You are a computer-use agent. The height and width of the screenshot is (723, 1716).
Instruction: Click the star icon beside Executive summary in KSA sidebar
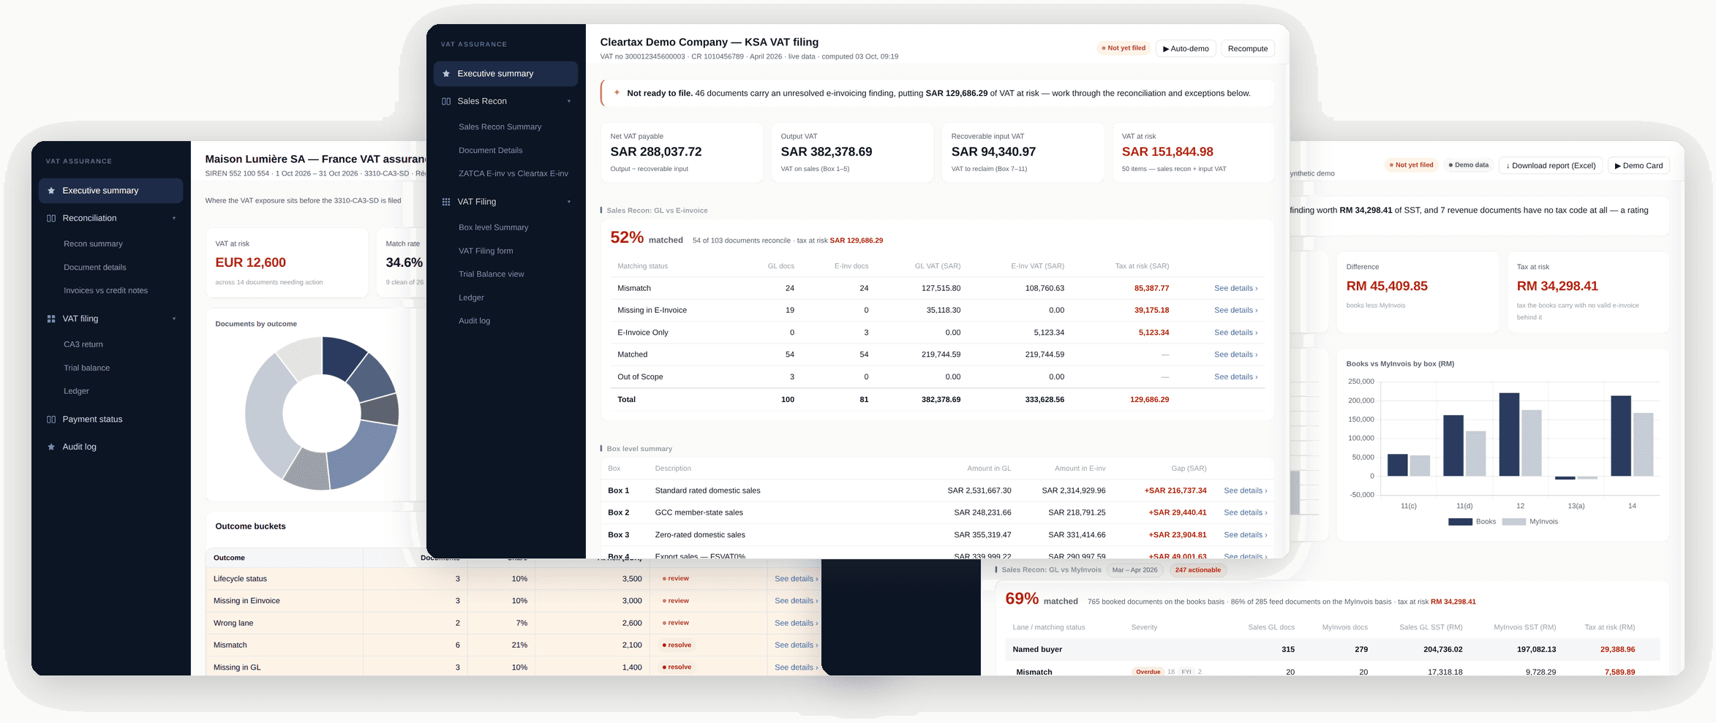click(446, 74)
